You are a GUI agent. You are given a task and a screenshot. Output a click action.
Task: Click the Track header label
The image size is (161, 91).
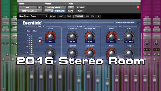pos(22,4)
